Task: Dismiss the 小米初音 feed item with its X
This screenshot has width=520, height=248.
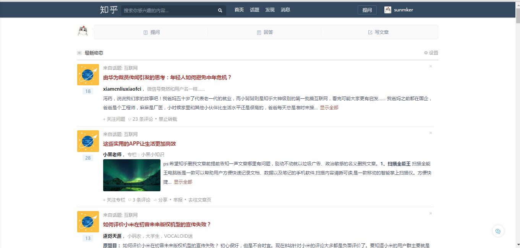Action: [x=431, y=214]
